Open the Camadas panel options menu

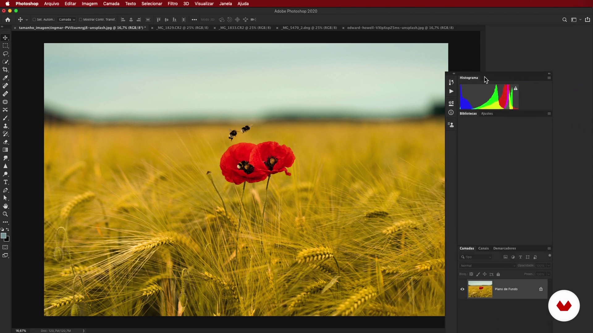coord(549,249)
